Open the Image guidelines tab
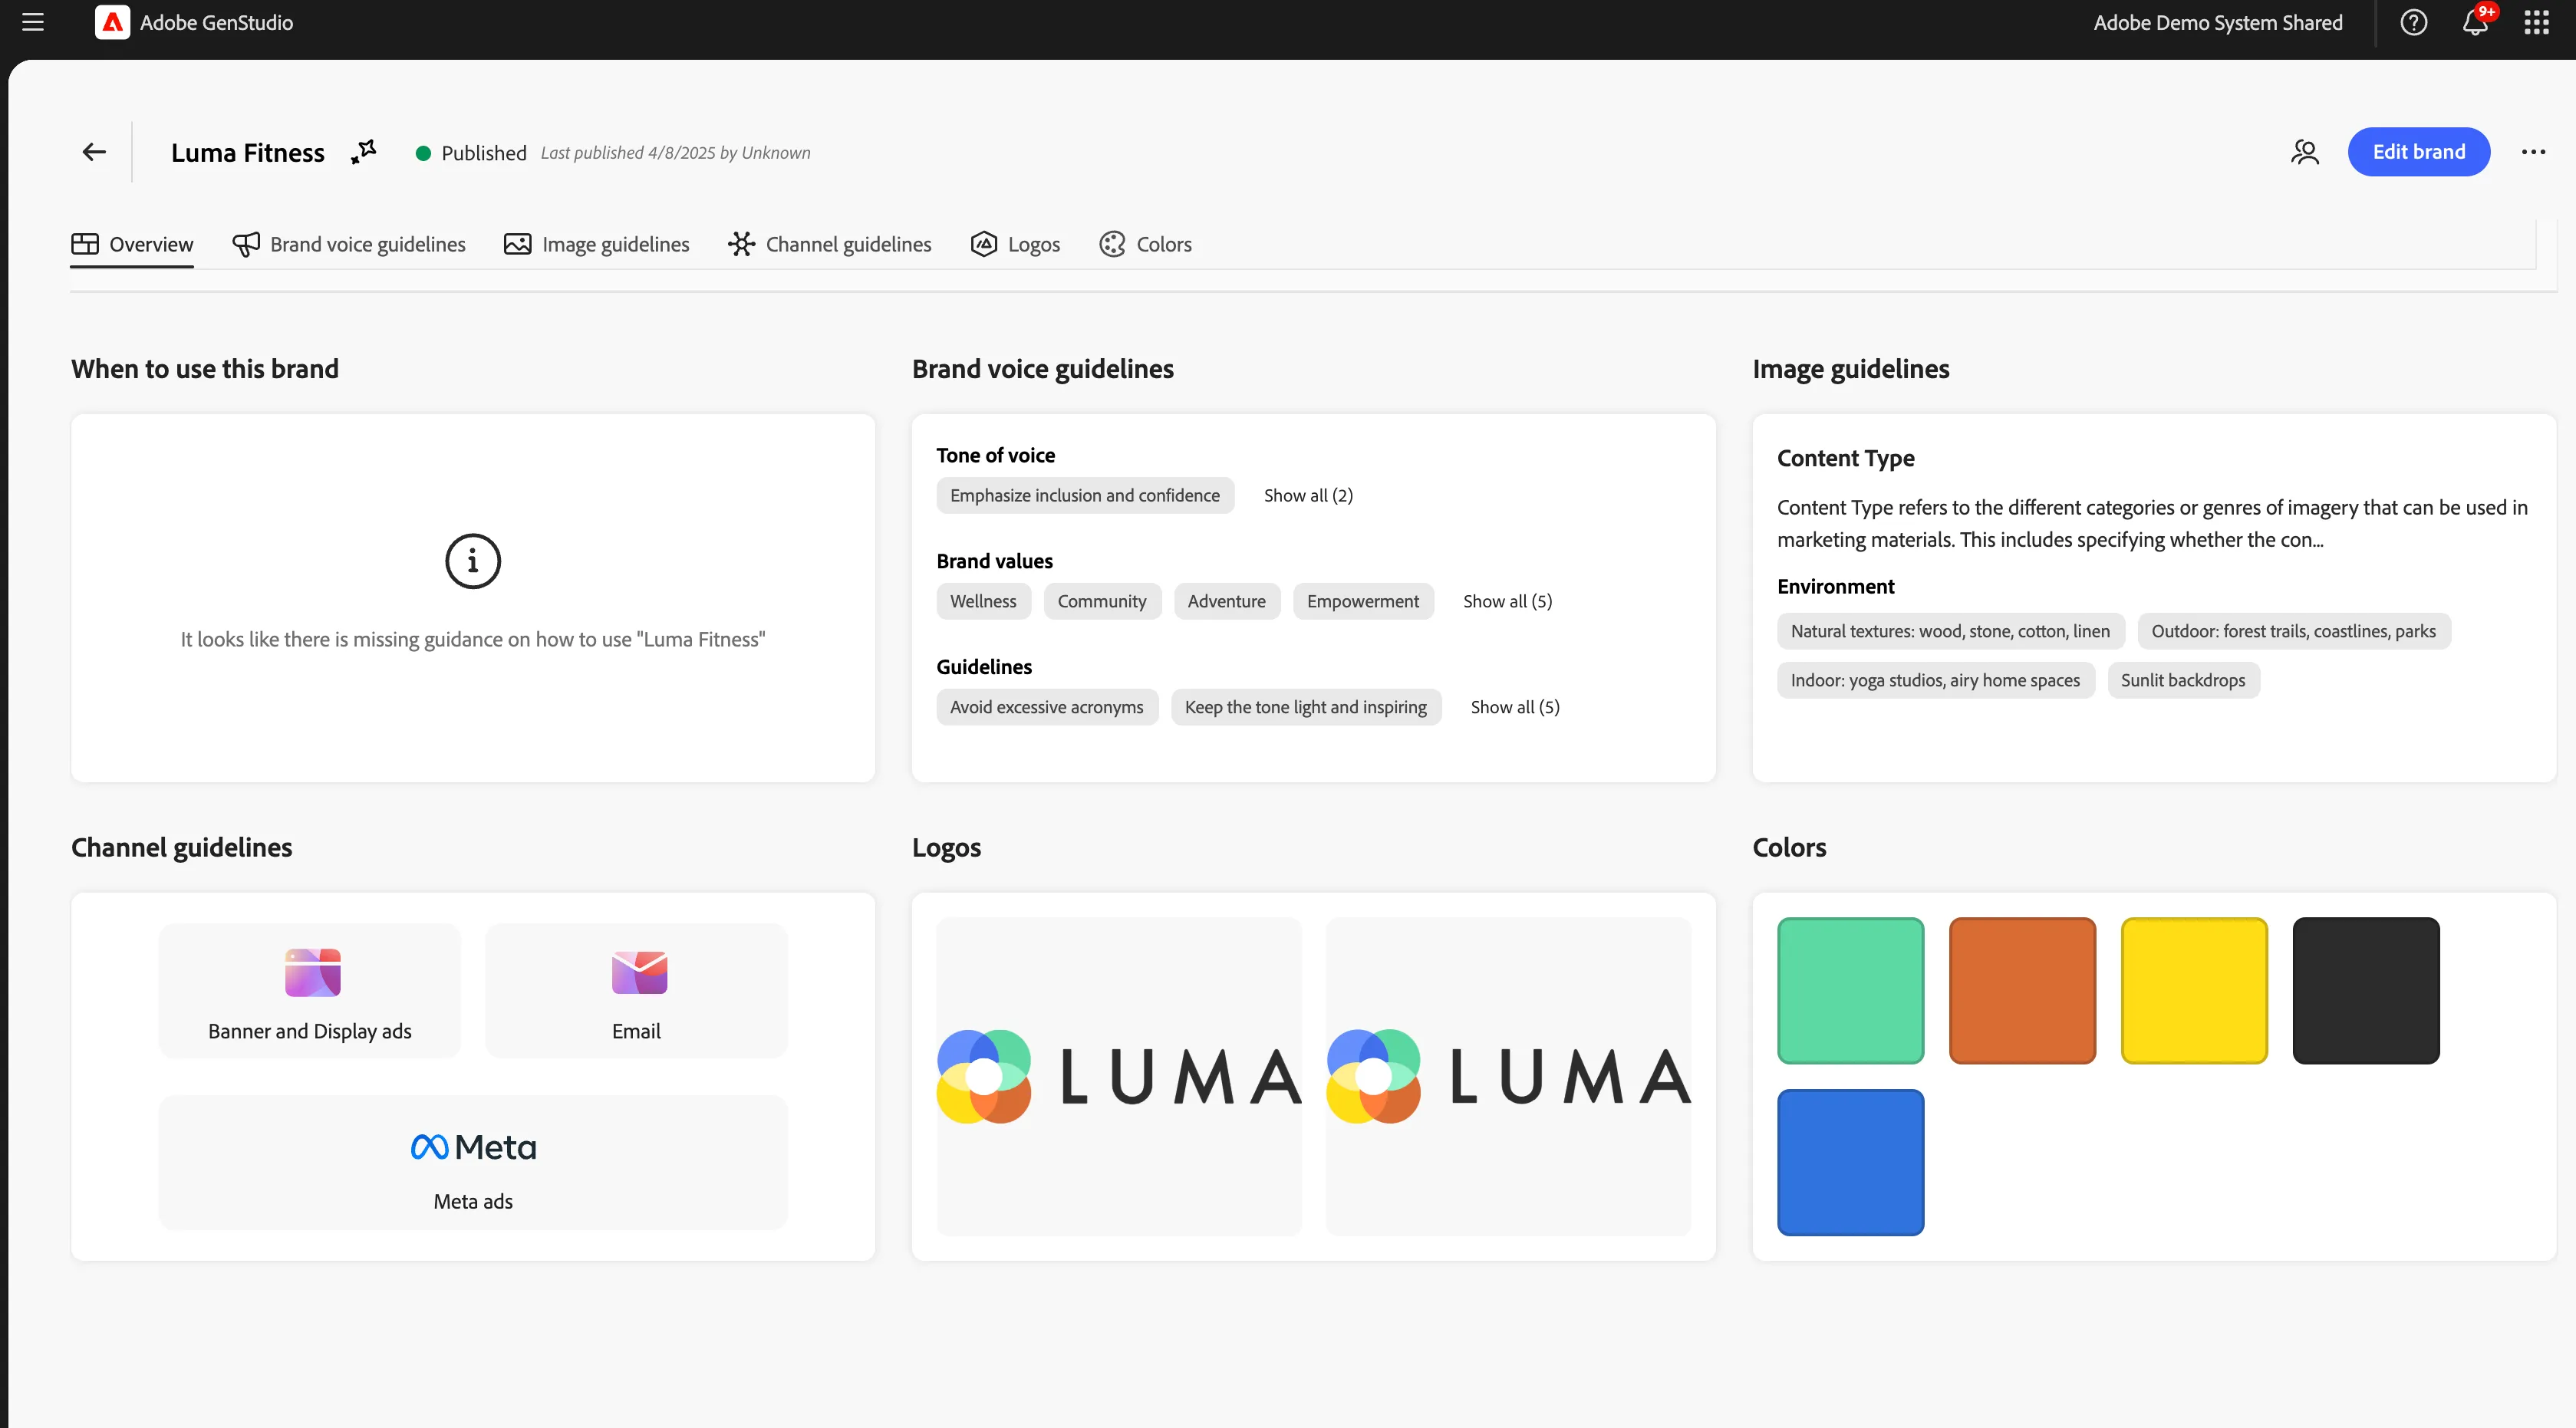This screenshot has width=2576, height=1428. (x=597, y=244)
